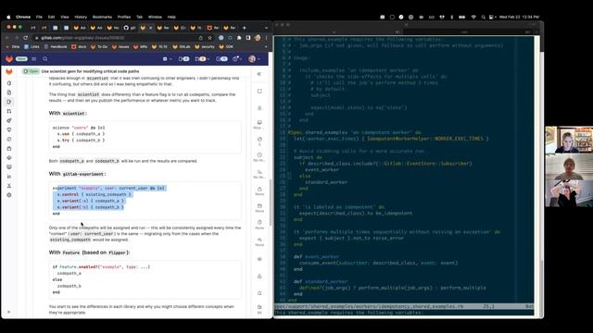The image size is (593, 333).
Task: Open the security bookmark
Action: pos(205,47)
